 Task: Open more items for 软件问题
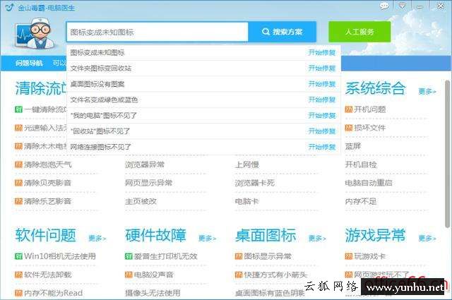click(97, 239)
